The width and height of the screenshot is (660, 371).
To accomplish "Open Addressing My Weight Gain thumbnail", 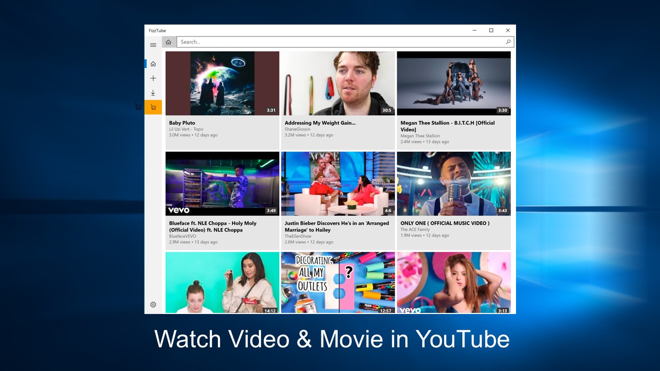I will 338,83.
